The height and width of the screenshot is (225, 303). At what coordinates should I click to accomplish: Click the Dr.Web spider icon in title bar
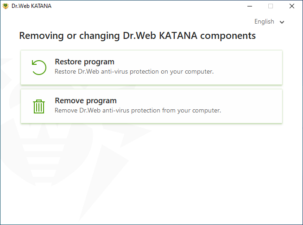point(6,6)
